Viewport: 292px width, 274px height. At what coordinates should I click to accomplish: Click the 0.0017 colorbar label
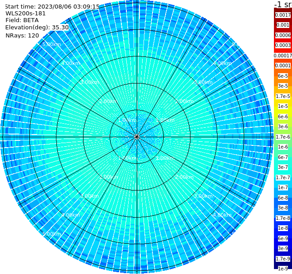283,15
